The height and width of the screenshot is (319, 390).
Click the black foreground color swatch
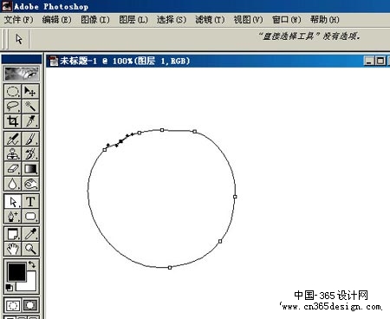[x=16, y=272]
